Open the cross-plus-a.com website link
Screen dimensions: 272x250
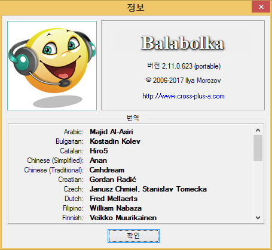point(184,96)
